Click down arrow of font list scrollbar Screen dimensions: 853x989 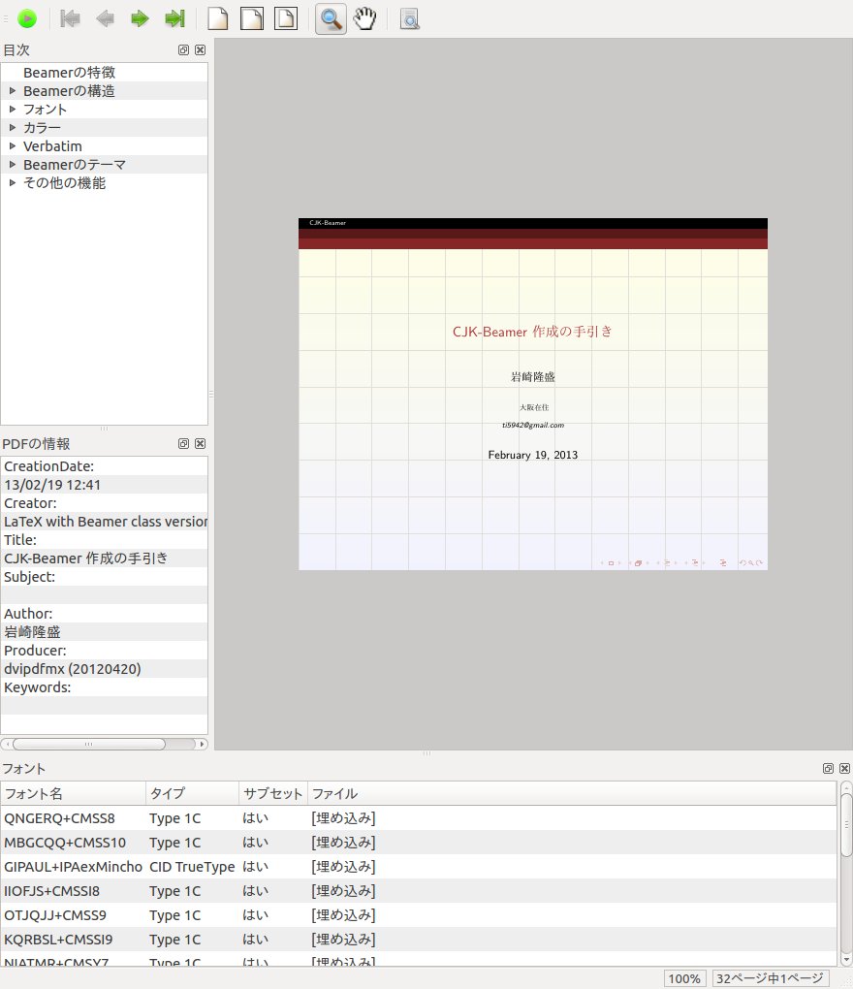click(x=846, y=960)
